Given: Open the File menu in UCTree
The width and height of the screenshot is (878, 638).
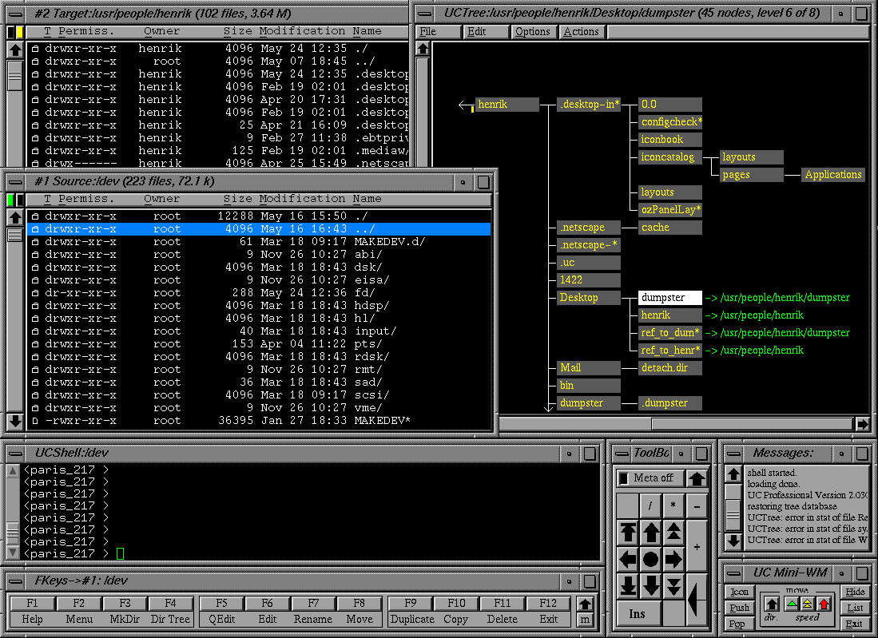Looking at the screenshot, I should (428, 32).
